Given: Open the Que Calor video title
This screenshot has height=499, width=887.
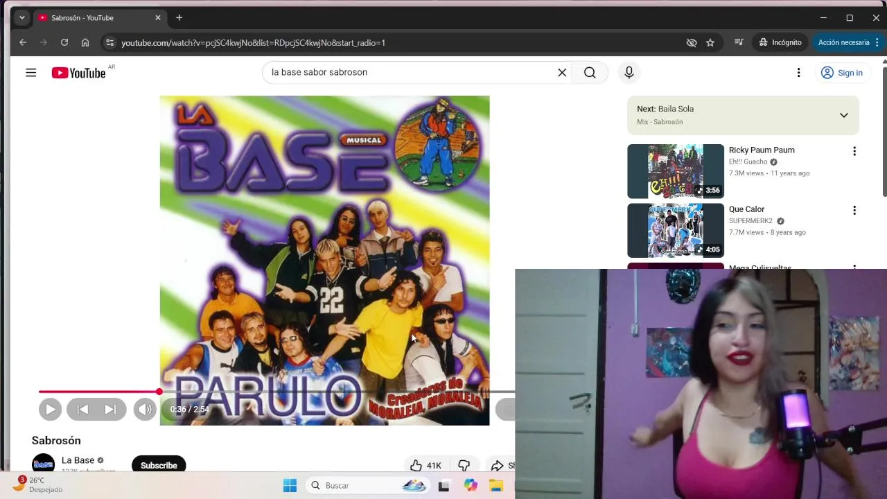Looking at the screenshot, I should tap(746, 209).
